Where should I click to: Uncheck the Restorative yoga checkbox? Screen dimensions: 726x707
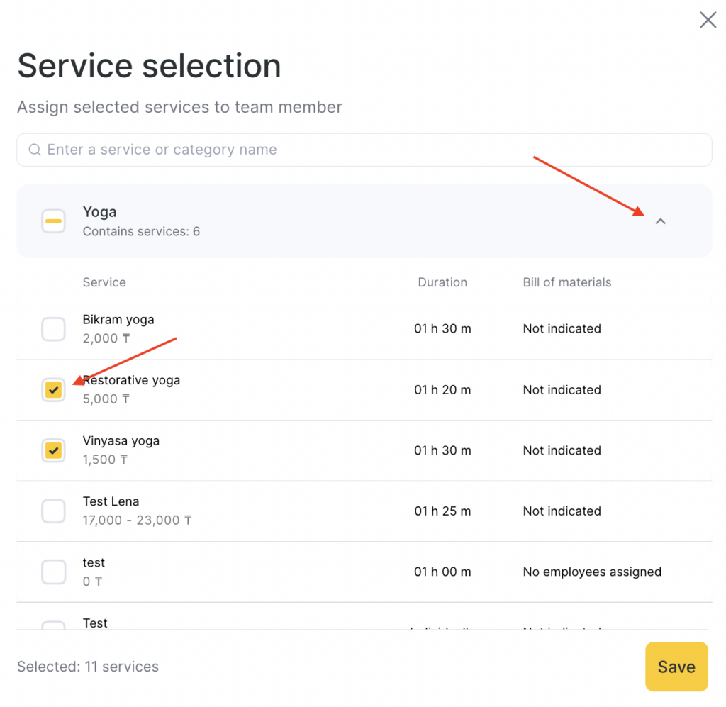(54, 390)
